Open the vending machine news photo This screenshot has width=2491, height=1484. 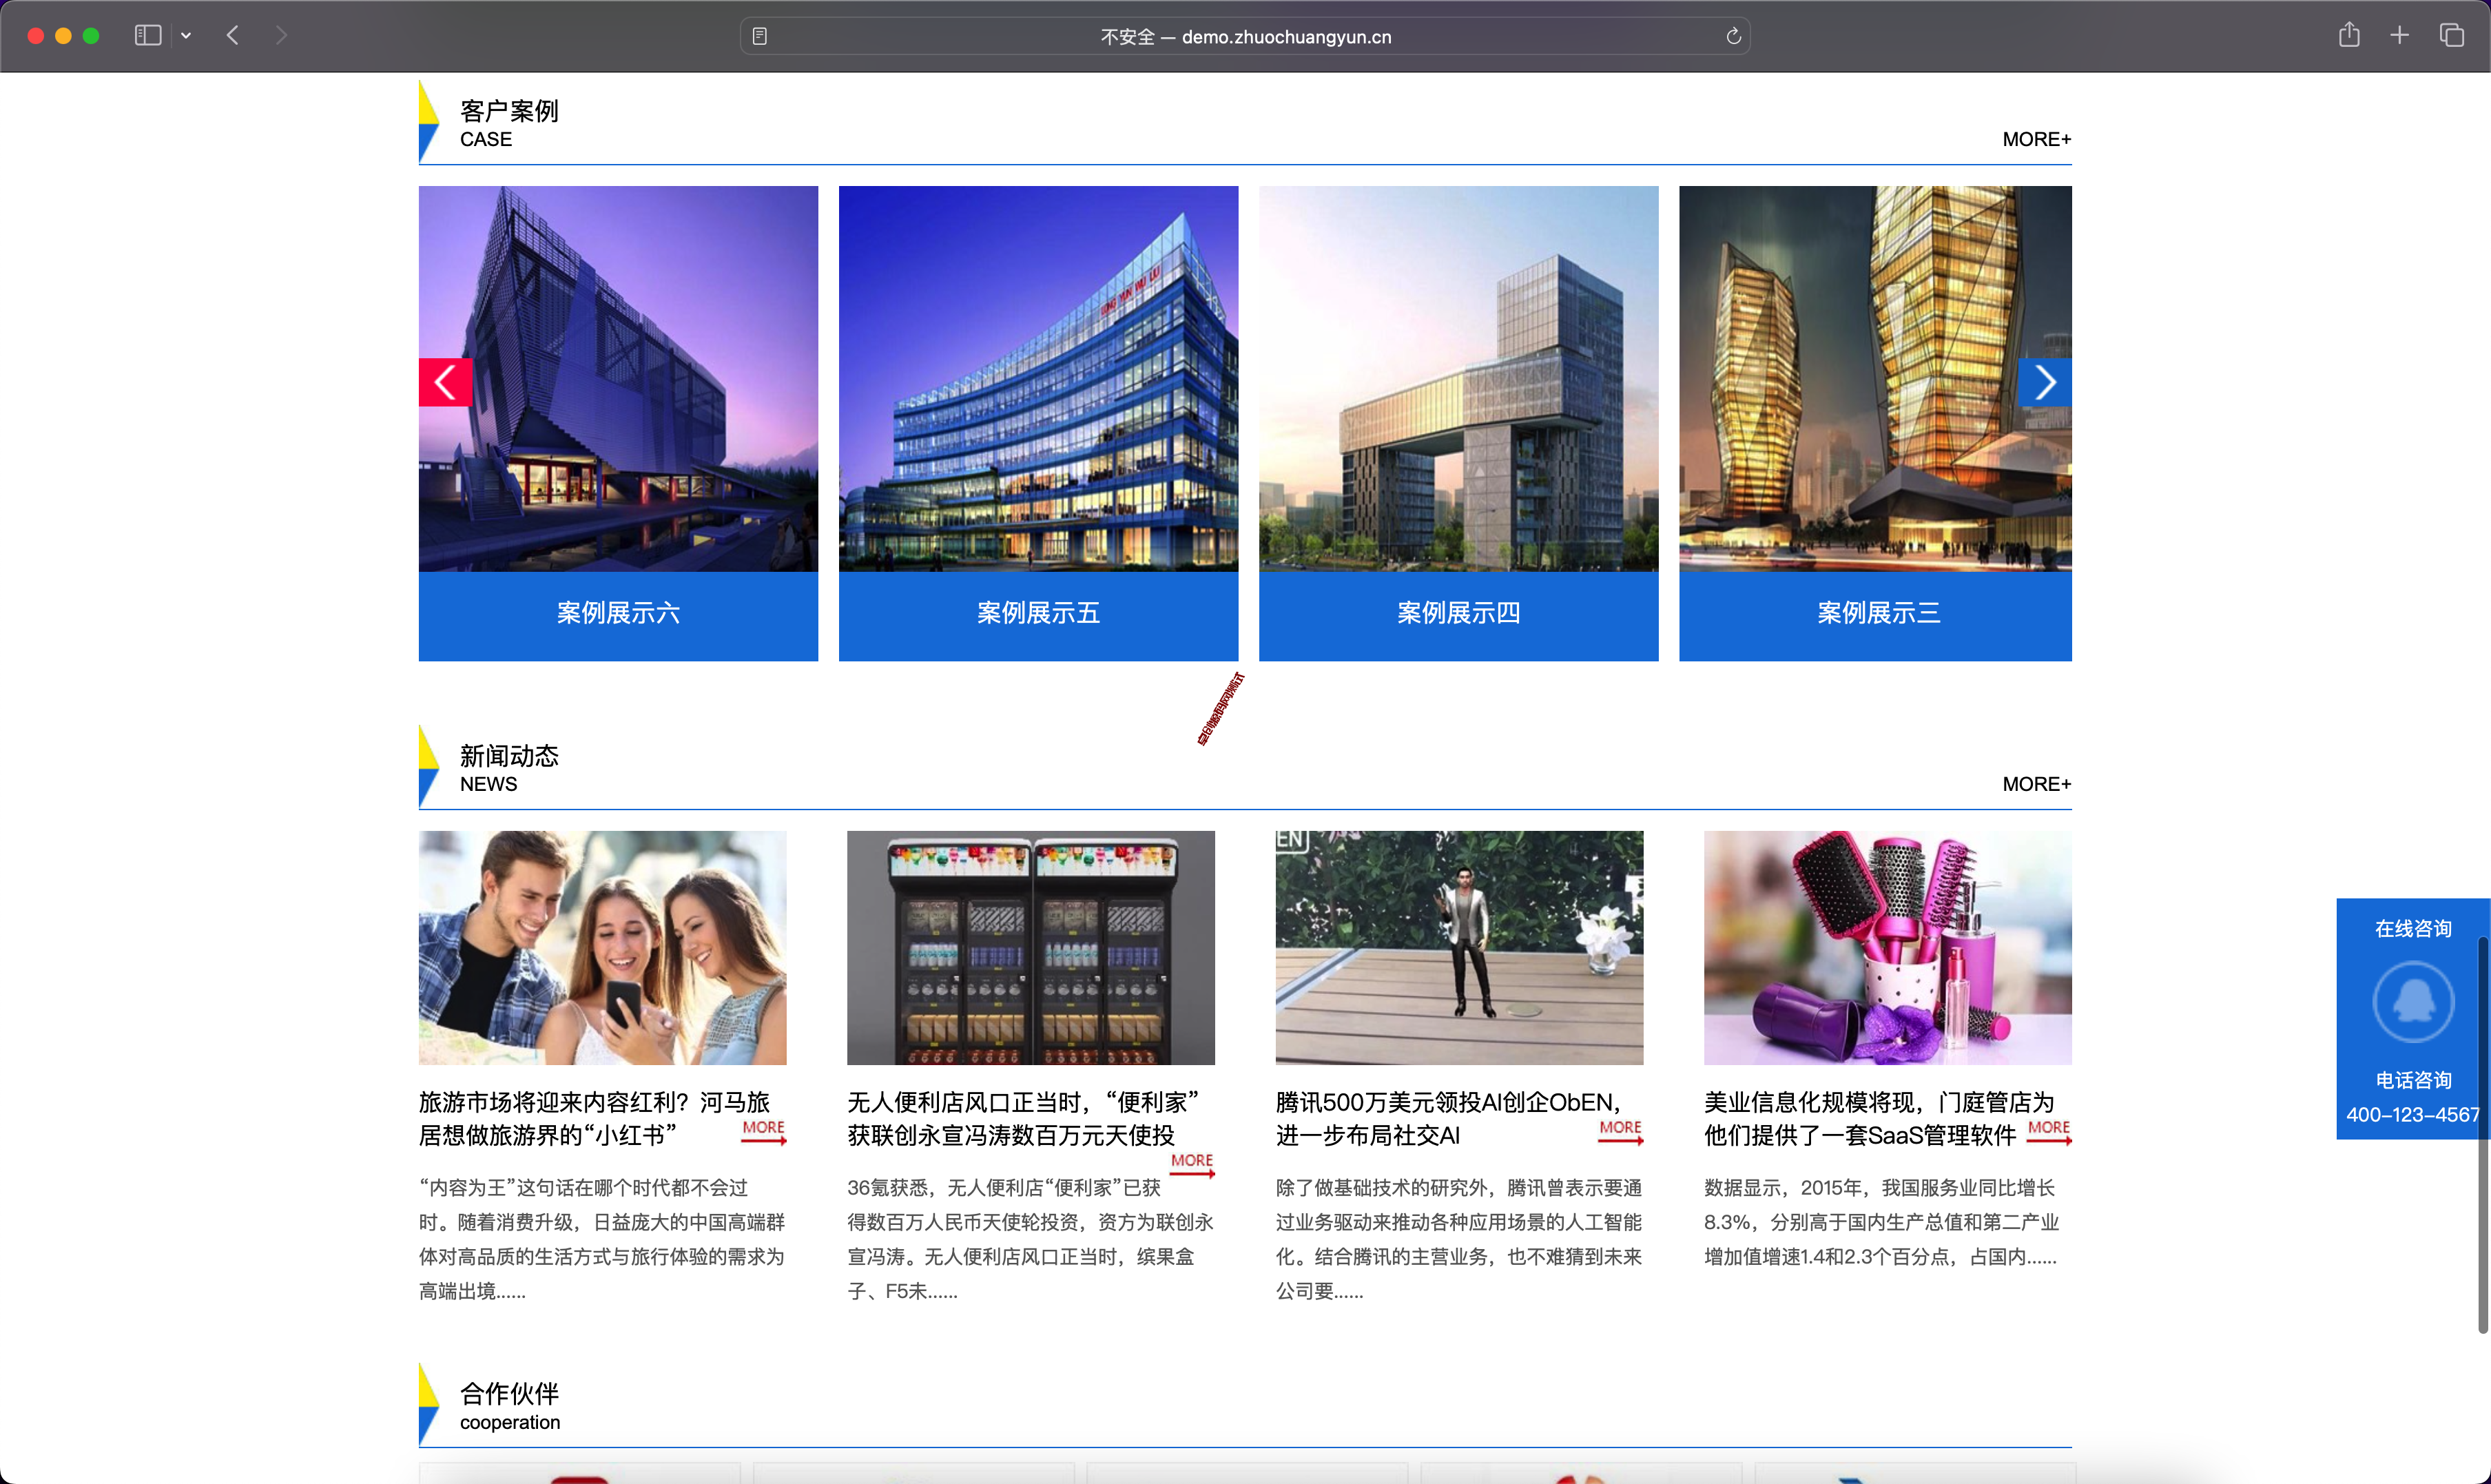point(1031,947)
